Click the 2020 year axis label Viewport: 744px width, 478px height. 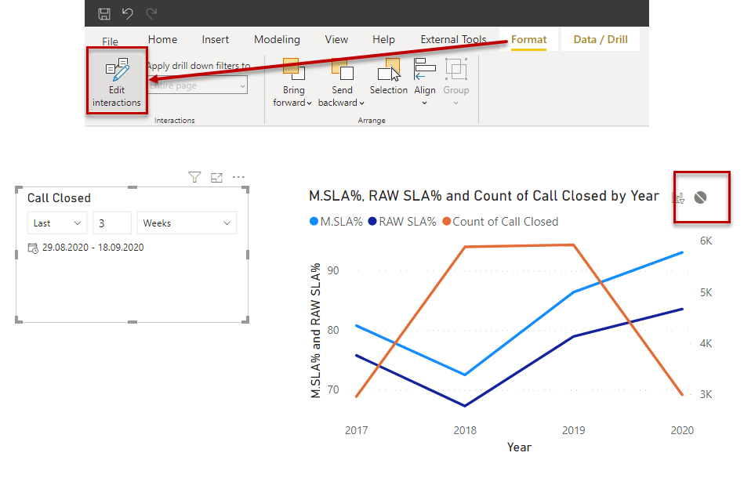click(682, 430)
